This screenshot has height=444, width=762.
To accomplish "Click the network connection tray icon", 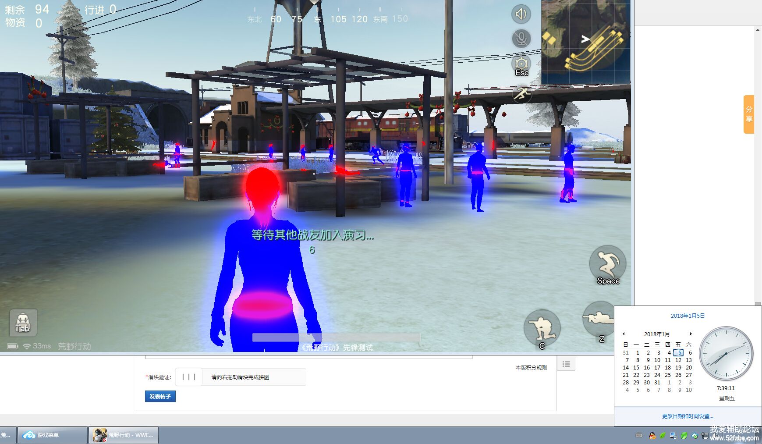I will [705, 436].
